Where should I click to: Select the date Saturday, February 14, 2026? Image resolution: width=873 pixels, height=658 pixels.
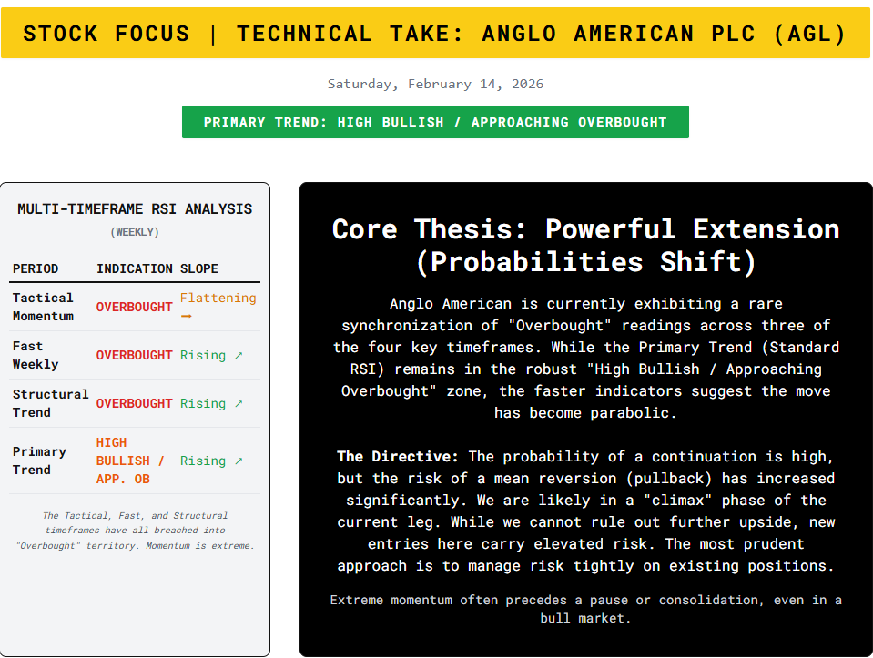click(x=435, y=84)
